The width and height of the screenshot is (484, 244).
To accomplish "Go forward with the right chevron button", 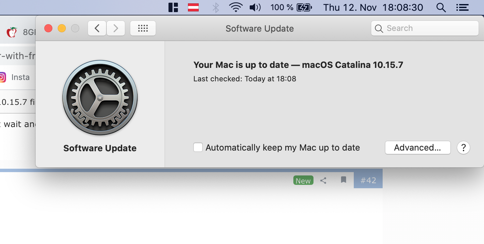I will point(116,28).
